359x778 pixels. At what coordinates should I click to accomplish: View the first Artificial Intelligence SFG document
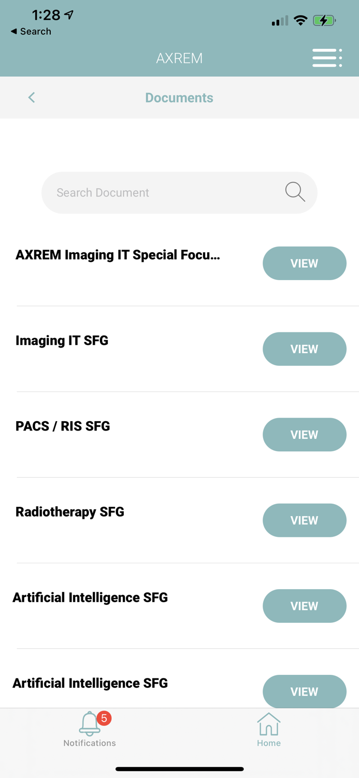(304, 606)
